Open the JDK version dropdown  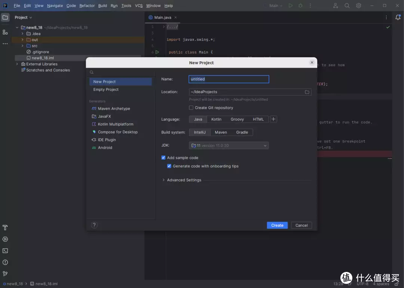point(229,145)
